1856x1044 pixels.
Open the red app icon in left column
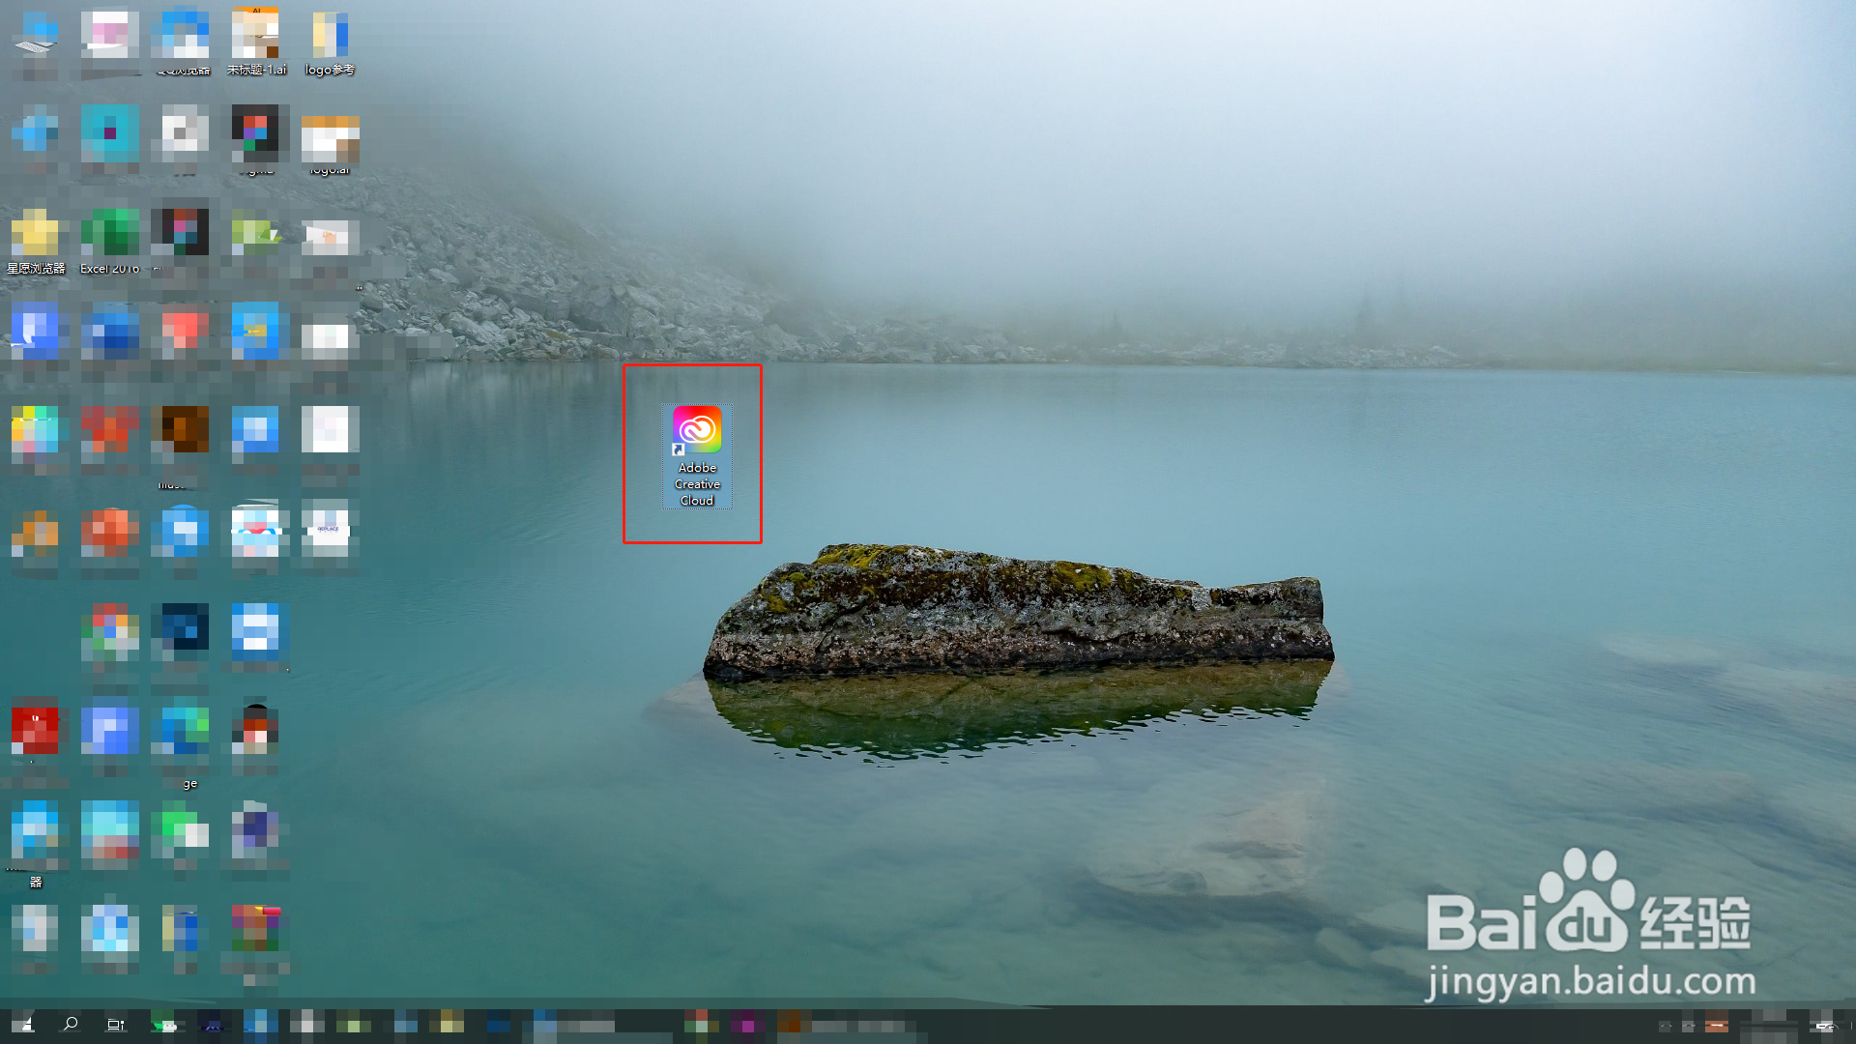click(x=35, y=731)
